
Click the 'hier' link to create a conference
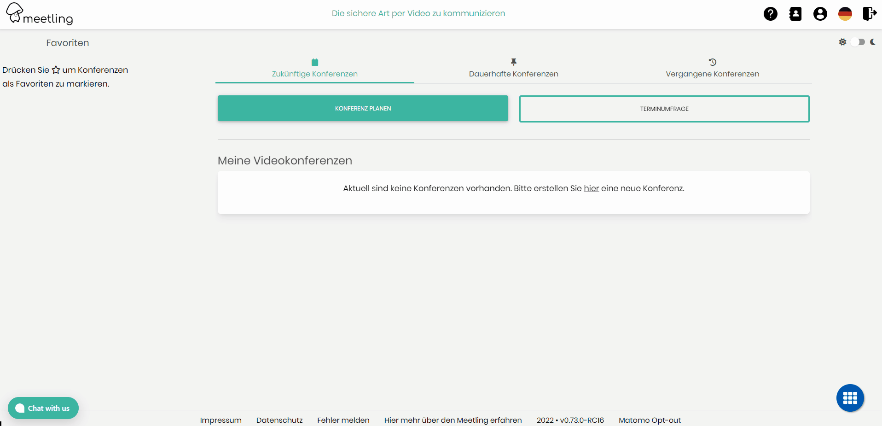point(591,188)
